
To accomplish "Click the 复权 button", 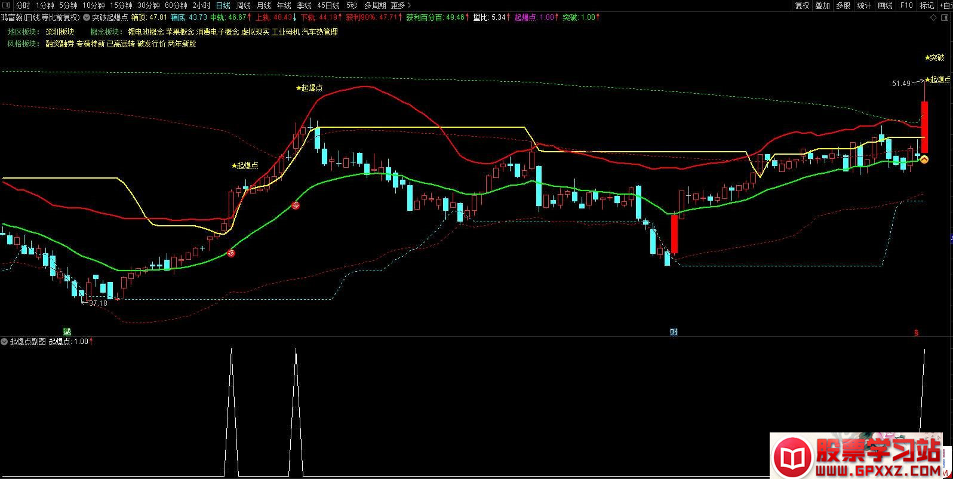I will (802, 5).
